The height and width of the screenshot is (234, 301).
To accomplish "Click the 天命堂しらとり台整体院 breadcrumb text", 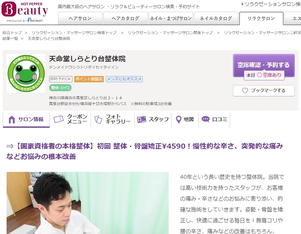I will click(49, 38).
